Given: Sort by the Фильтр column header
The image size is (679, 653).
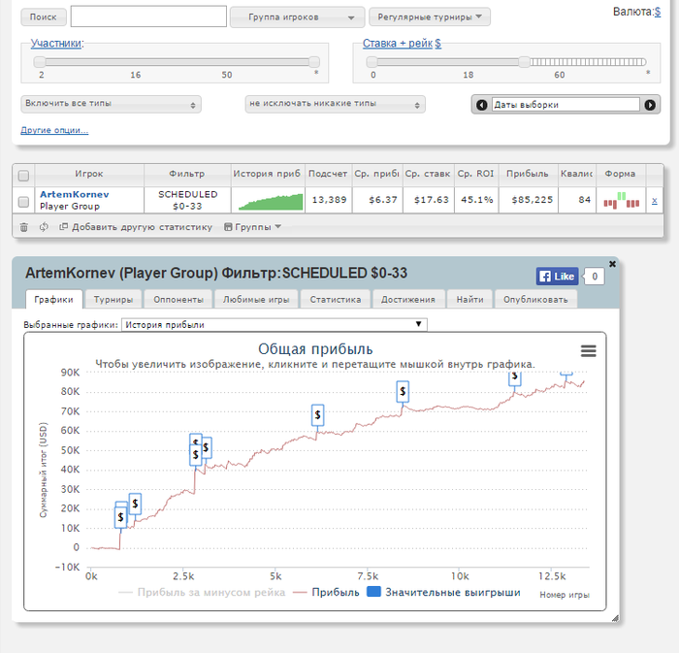Looking at the screenshot, I should point(186,174).
